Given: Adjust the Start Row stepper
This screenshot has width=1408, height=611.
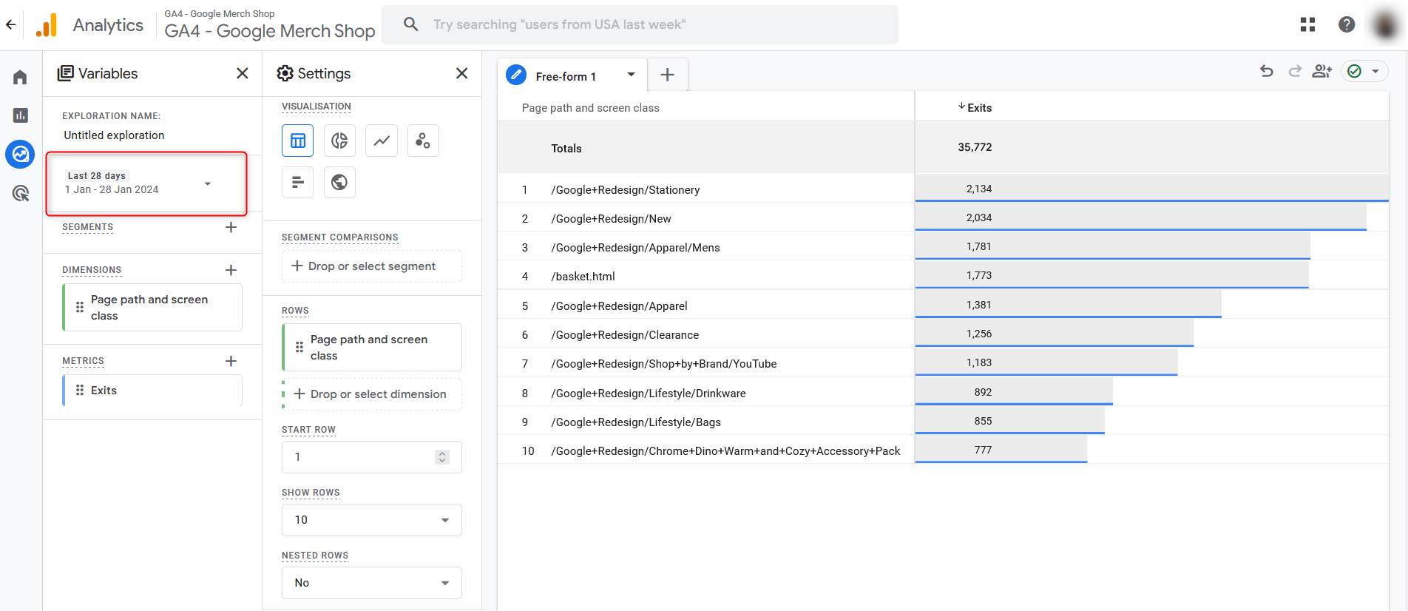Looking at the screenshot, I should (x=442, y=457).
